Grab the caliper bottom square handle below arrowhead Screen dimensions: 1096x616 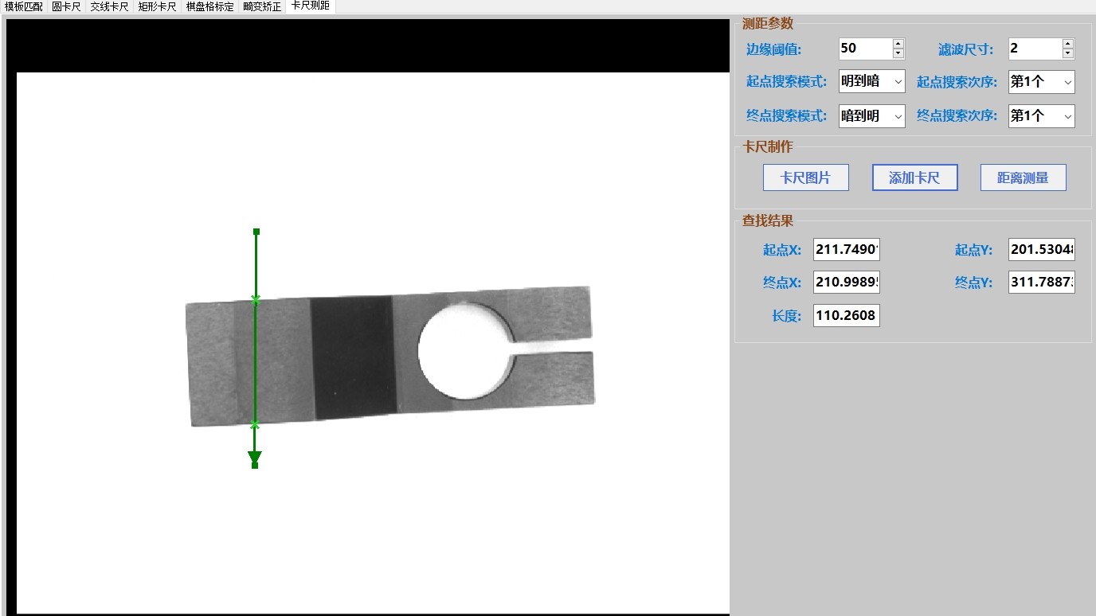click(x=255, y=465)
